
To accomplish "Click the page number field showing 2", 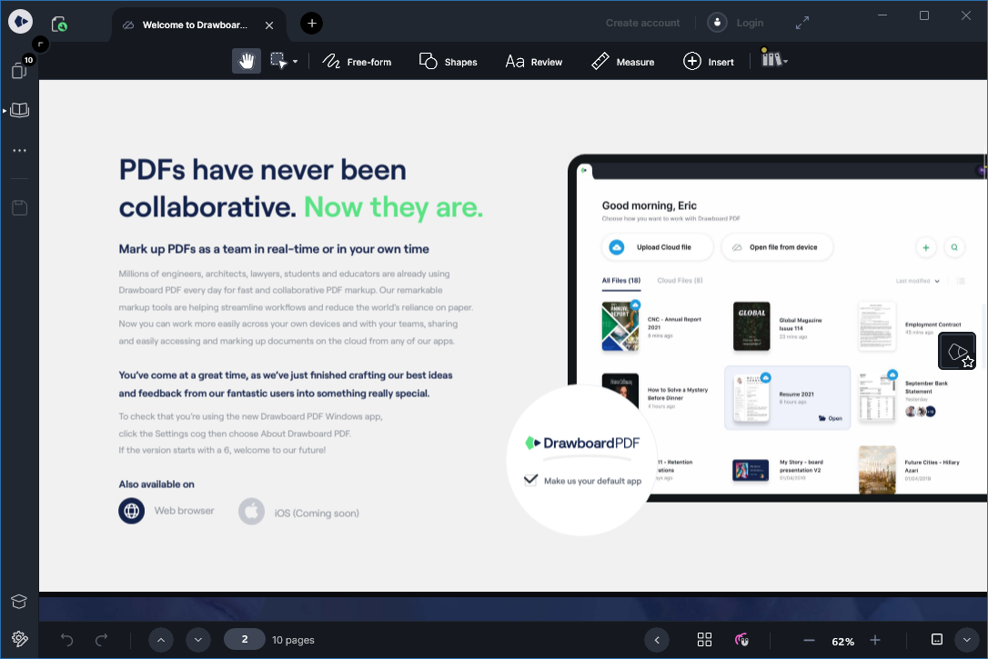I will [x=245, y=640].
